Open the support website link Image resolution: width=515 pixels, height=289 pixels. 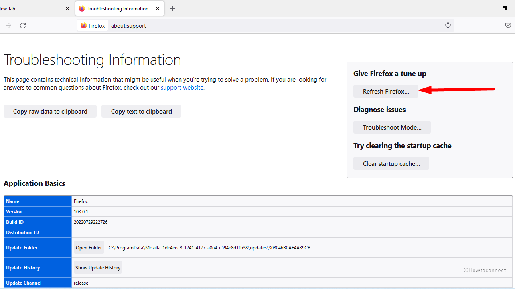[182, 88]
